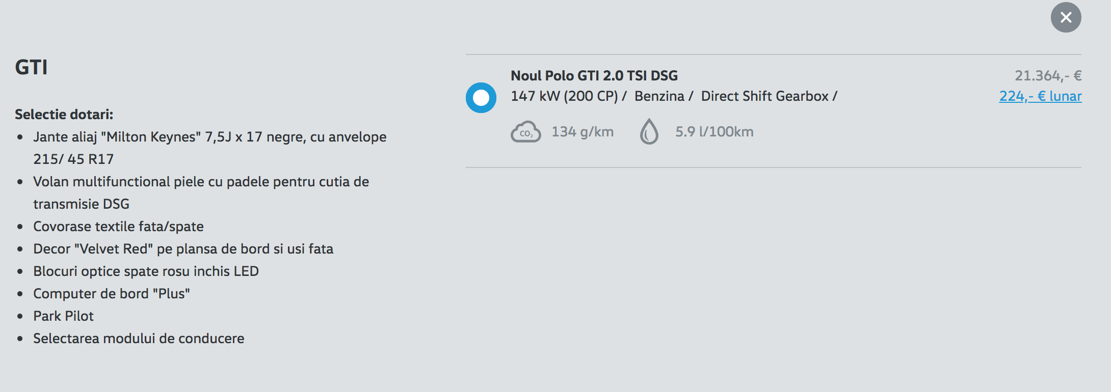Close the GTI details overlay

[x=1066, y=17]
